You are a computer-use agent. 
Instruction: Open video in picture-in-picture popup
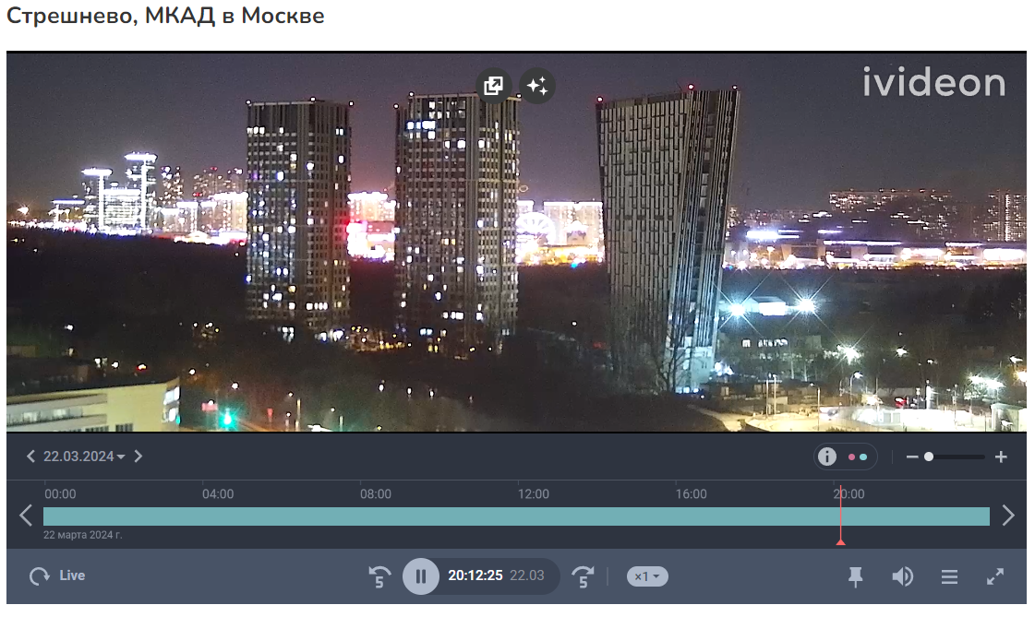tap(493, 86)
